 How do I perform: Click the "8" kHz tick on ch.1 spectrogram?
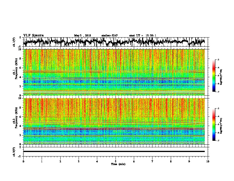coord(21,59)
